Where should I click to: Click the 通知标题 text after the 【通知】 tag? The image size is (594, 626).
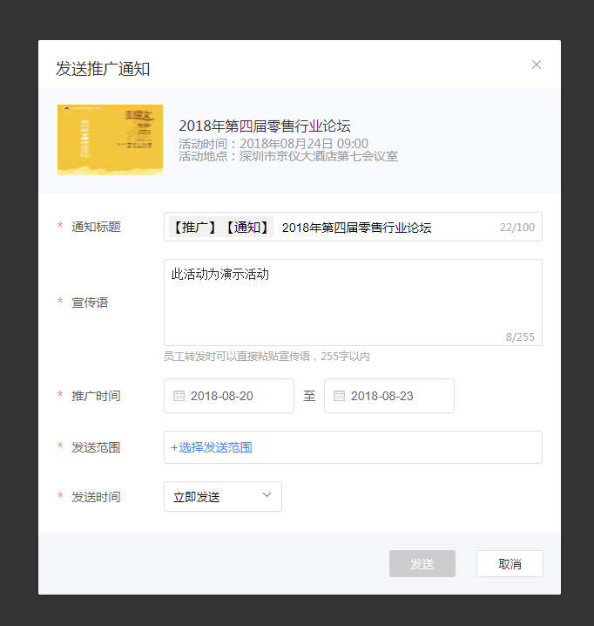pos(357,228)
